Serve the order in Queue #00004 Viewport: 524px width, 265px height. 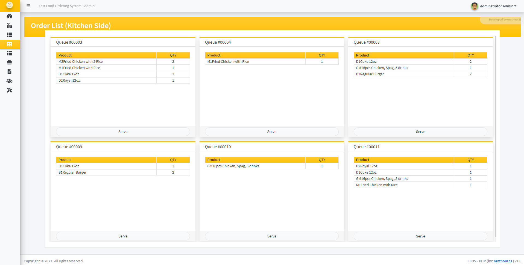coord(271,132)
